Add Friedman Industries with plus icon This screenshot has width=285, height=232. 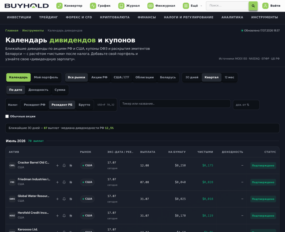pyautogui.click(x=57, y=182)
